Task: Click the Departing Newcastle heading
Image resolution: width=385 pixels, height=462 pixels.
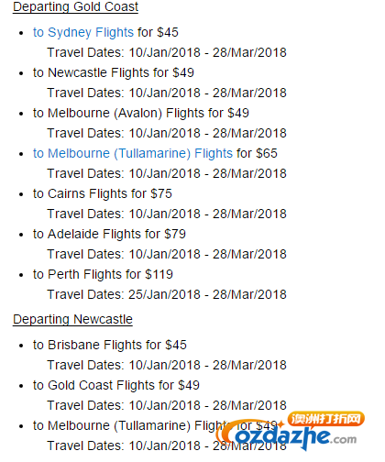Action: (x=72, y=319)
